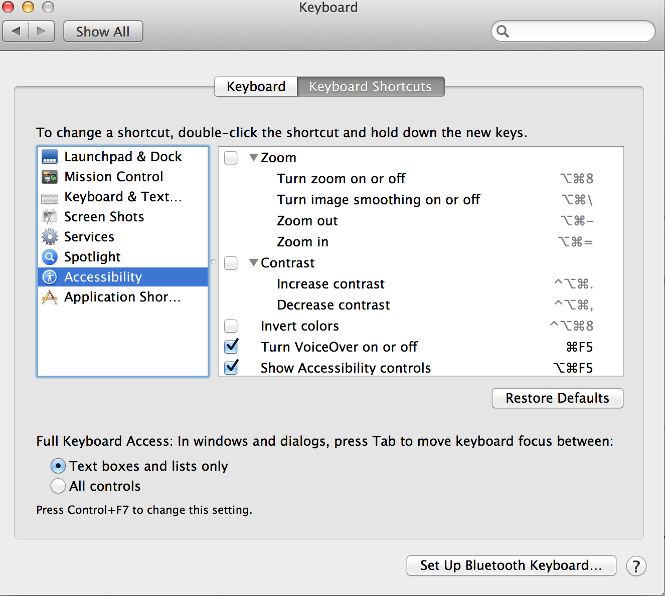Click the Keyboard Shortcuts tab
This screenshot has width=665, height=596.
pyautogui.click(x=370, y=87)
